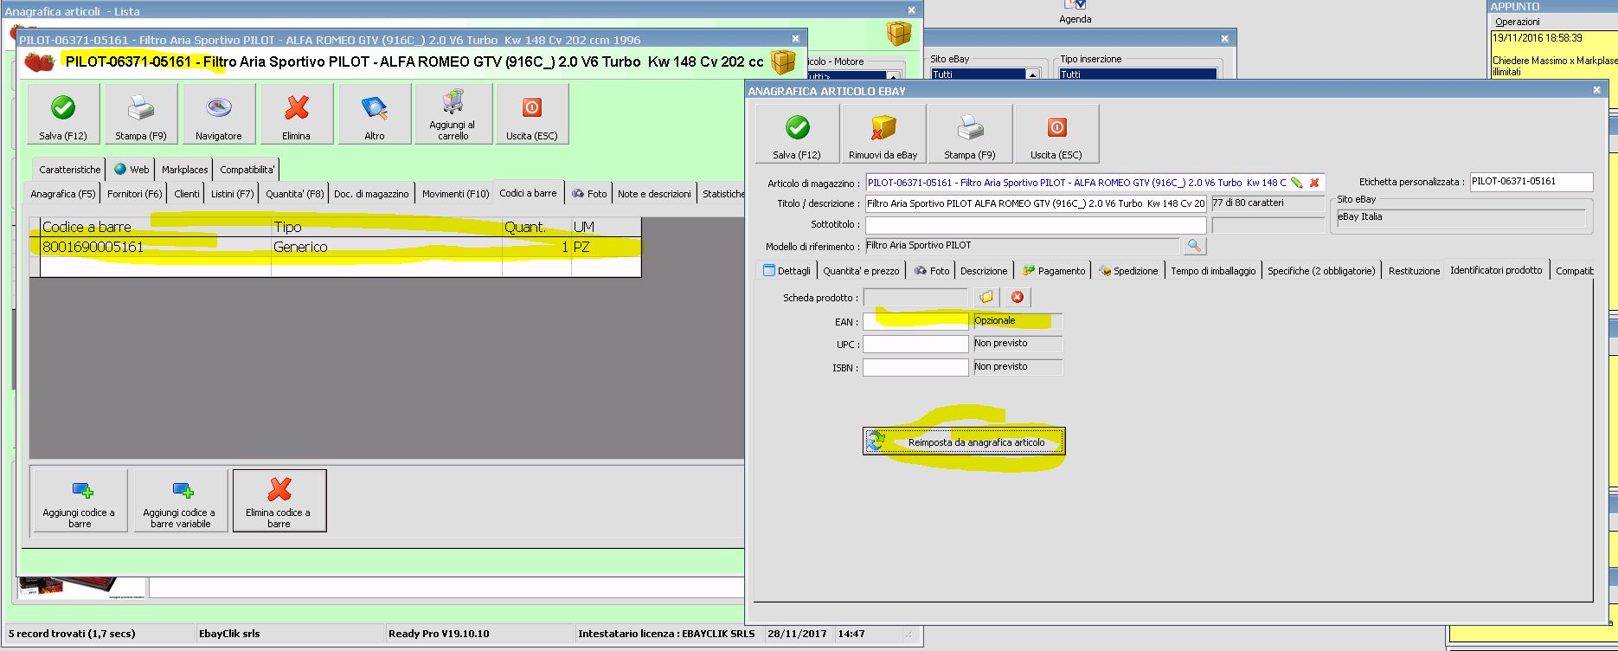The image size is (1618, 651).
Task: Open the Doc. di magazzino tab
Action: [x=371, y=194]
